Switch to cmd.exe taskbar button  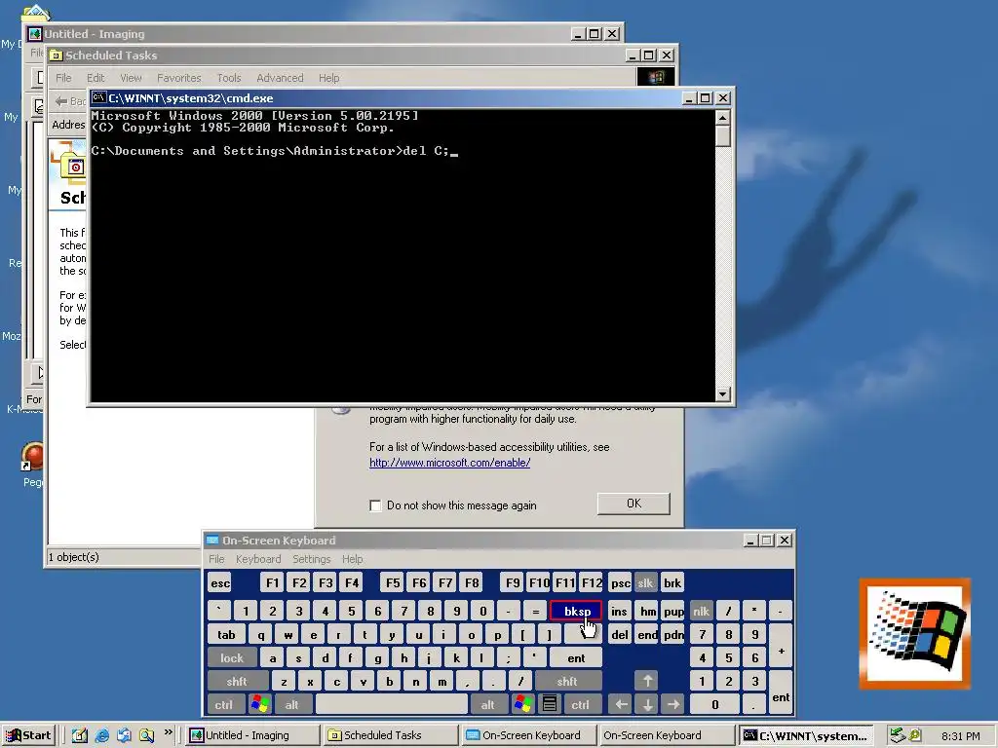(804, 735)
